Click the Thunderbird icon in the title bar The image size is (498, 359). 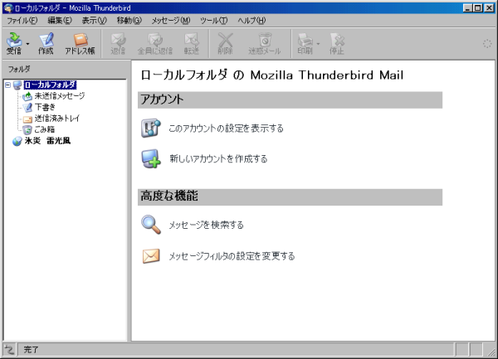point(8,8)
